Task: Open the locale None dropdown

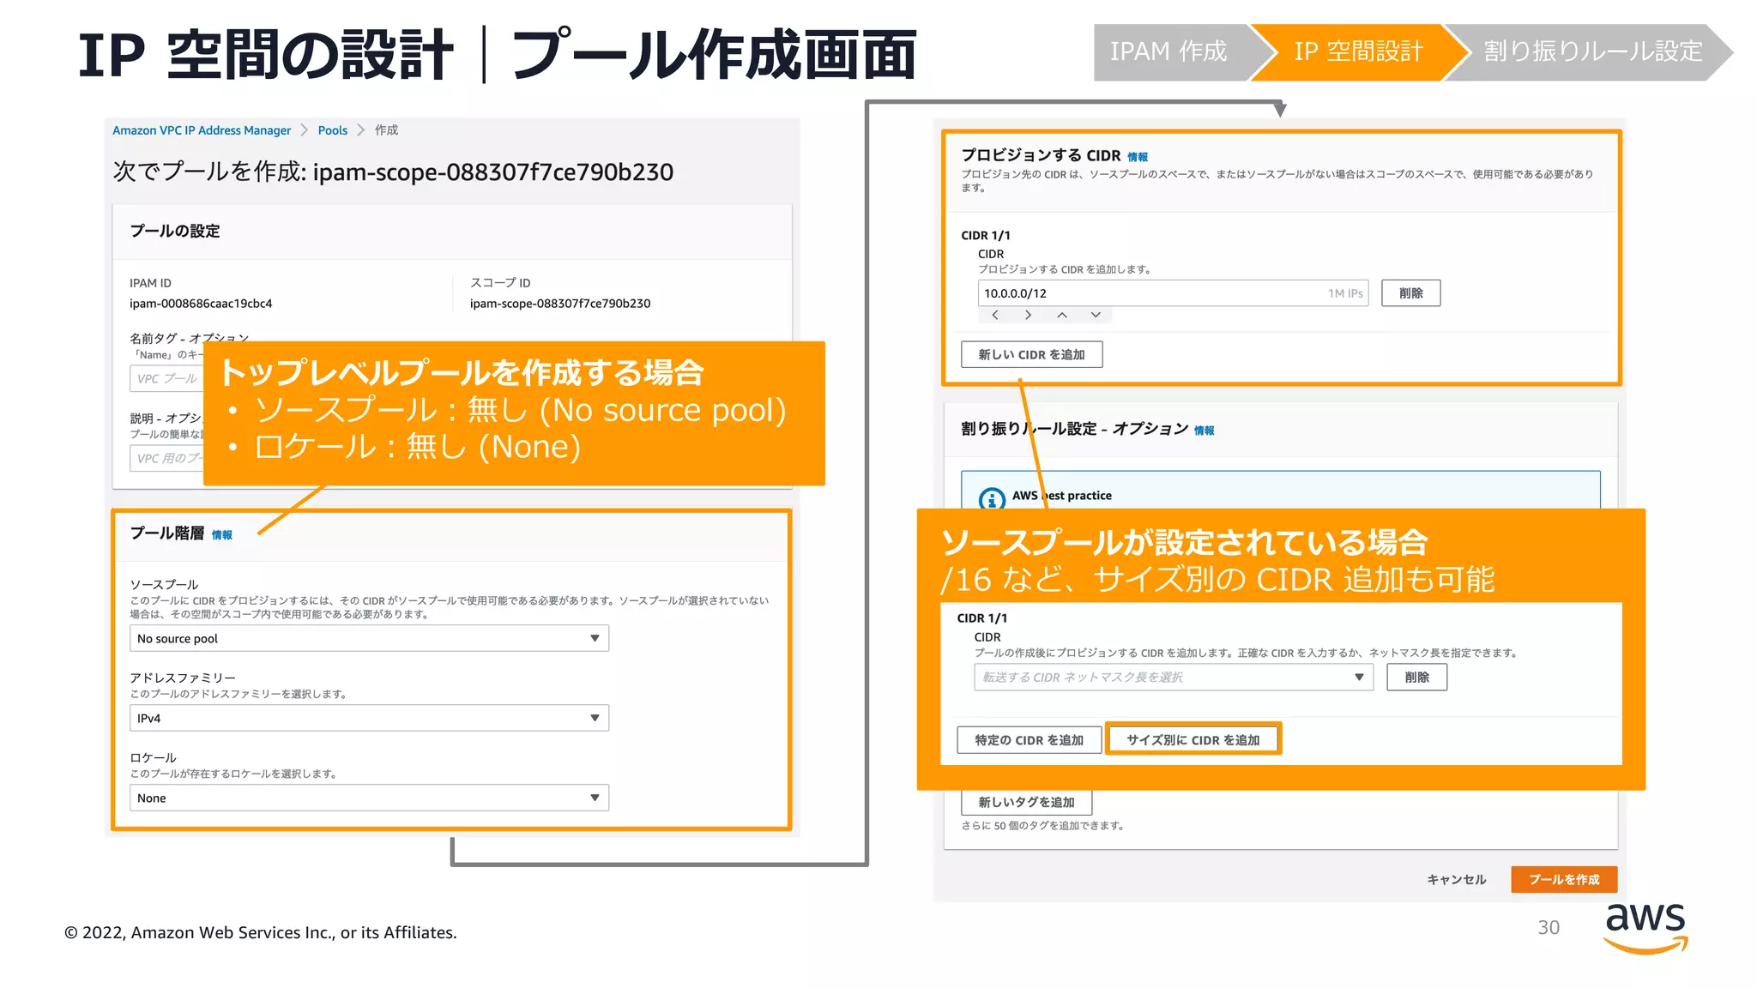Action: (x=369, y=798)
